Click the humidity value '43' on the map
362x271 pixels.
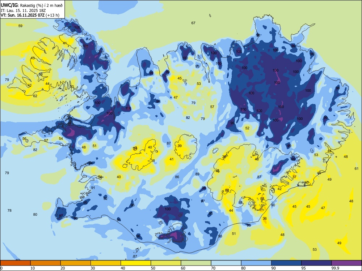point(33,58)
